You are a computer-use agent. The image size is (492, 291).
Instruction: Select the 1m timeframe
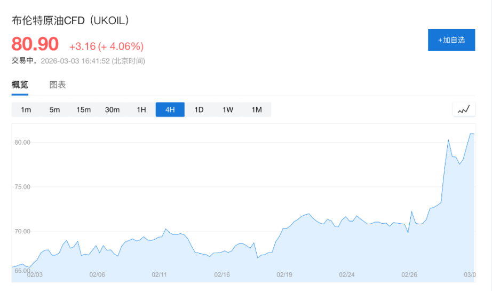pyautogui.click(x=26, y=110)
